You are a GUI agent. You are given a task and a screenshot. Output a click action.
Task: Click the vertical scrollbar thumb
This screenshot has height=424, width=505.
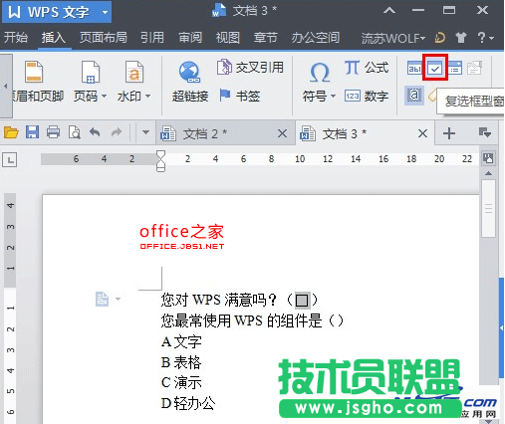pyautogui.click(x=488, y=209)
